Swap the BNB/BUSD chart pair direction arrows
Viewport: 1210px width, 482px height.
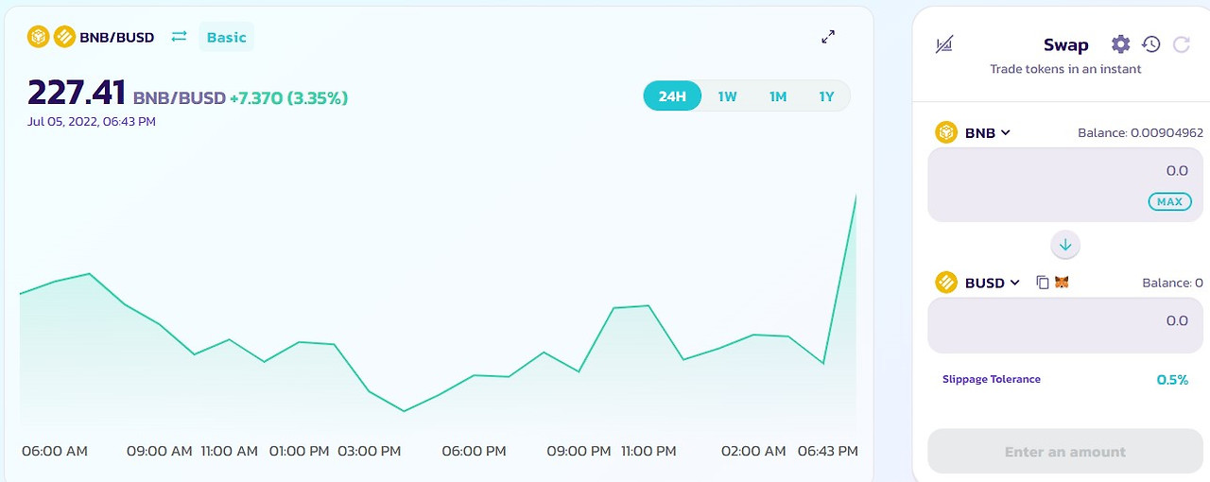coord(179,37)
